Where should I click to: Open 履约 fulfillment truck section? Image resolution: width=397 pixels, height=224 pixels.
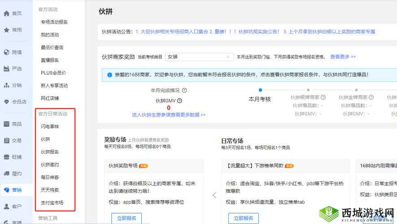tap(13, 173)
